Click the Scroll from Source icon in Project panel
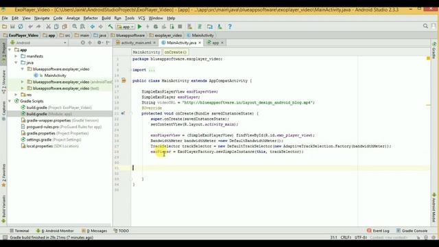The image size is (439, 247). (x=82, y=43)
